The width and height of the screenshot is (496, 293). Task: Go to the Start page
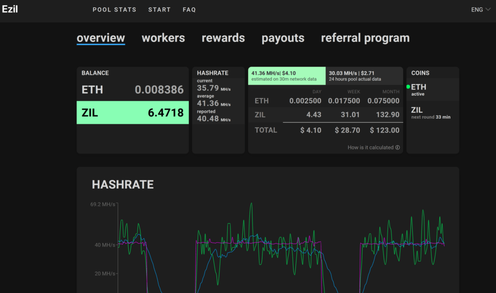159,10
